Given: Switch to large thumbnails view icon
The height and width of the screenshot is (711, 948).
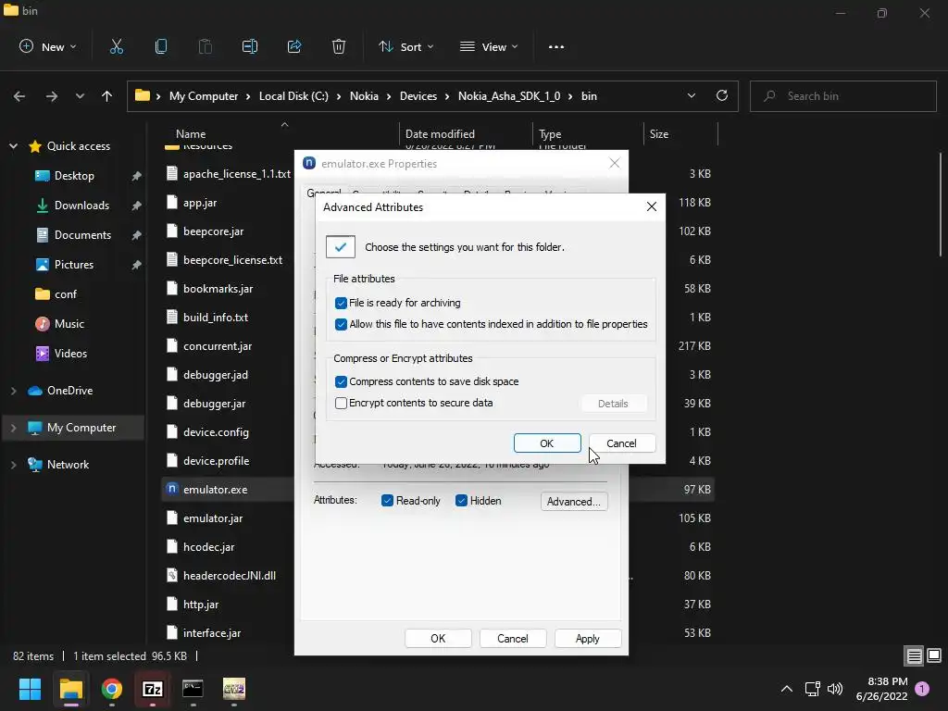Looking at the screenshot, I should click(934, 656).
